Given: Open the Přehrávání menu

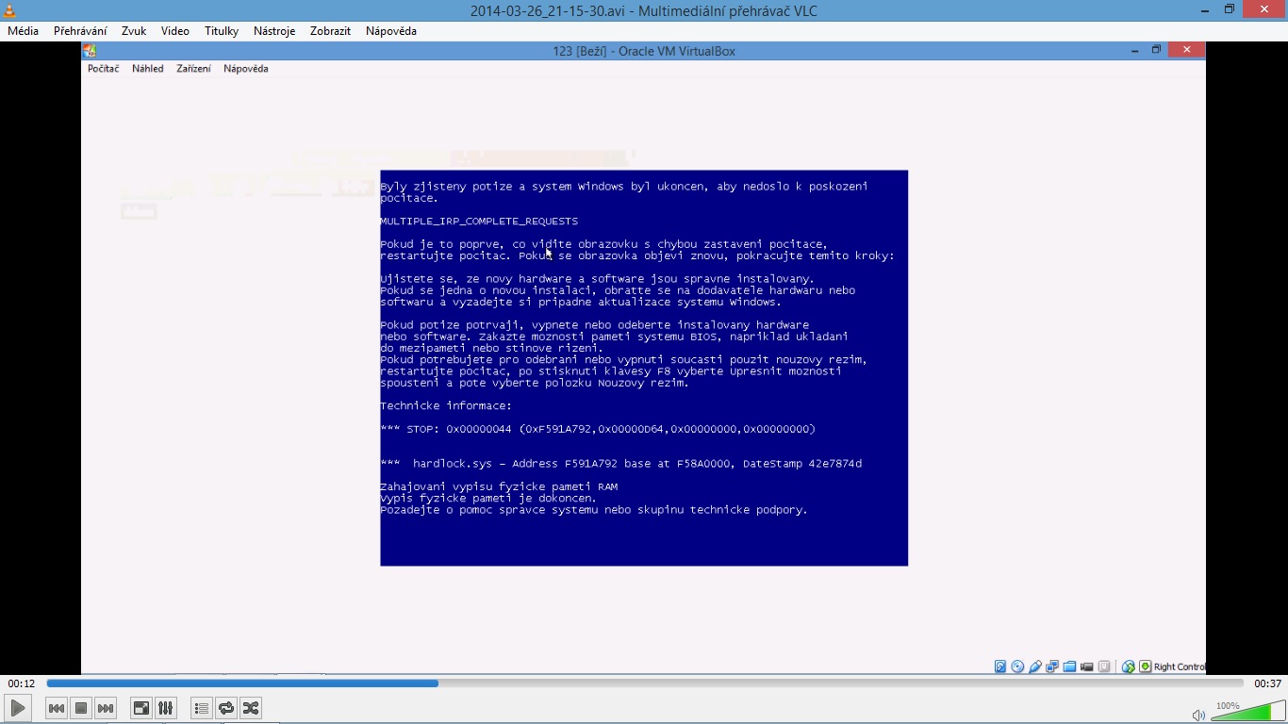Looking at the screenshot, I should (x=80, y=31).
